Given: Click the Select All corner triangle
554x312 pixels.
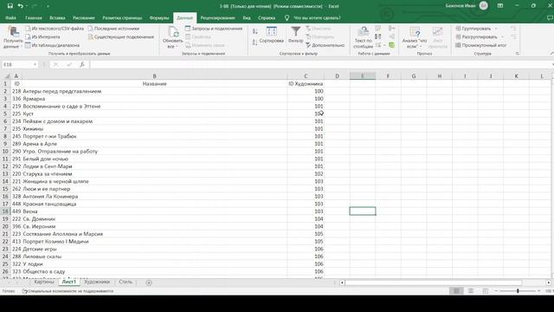Looking at the screenshot, I should [6, 76].
